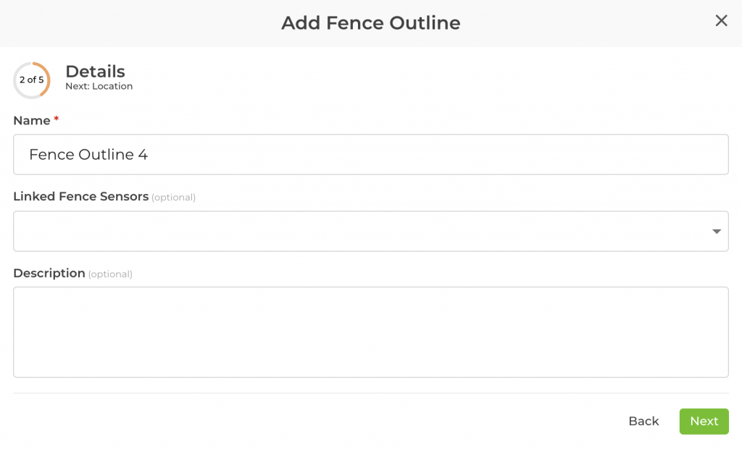Image resolution: width=742 pixels, height=455 pixels.
Task: Click the Details step heading
Action: click(x=95, y=72)
